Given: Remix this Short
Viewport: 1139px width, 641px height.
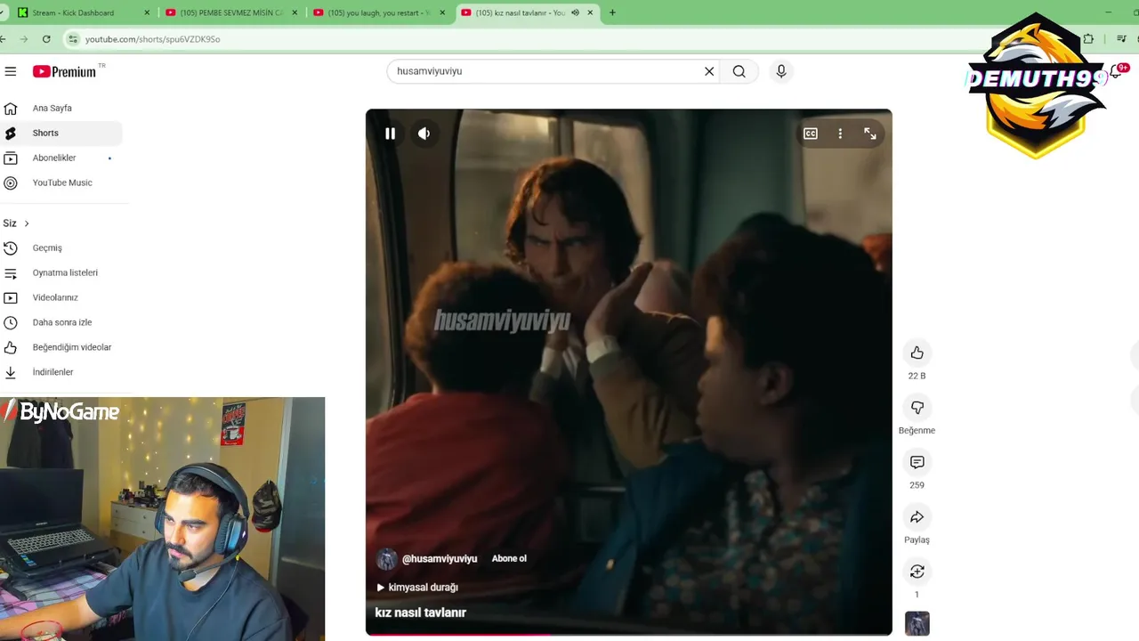Looking at the screenshot, I should pyautogui.click(x=917, y=572).
